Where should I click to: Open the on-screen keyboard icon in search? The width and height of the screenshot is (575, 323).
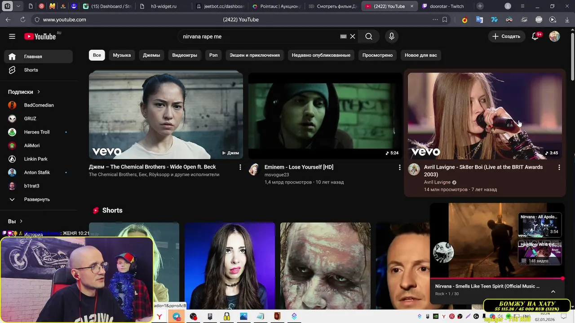tap(343, 36)
